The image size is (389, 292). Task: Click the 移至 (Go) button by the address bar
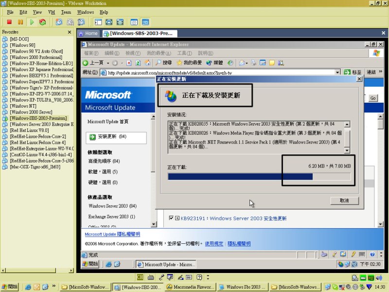353,72
